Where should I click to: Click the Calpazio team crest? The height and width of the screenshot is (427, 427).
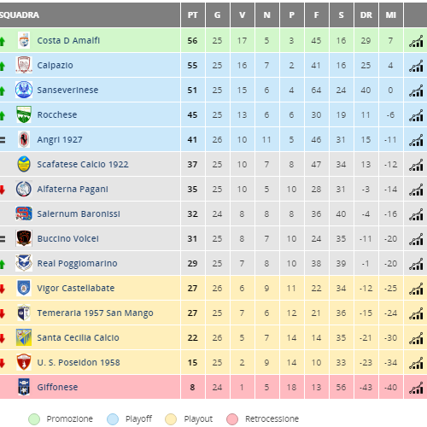(24, 65)
